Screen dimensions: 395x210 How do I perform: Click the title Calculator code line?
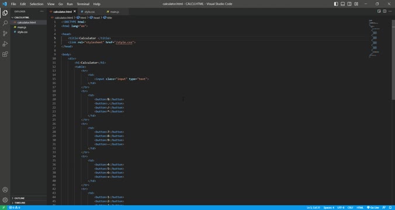tap(89, 38)
